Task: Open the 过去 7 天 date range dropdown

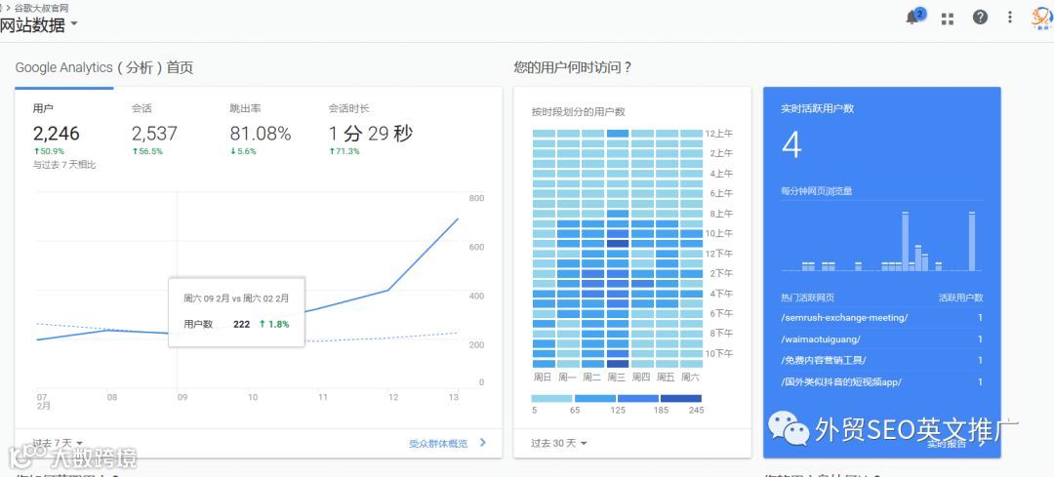Action: [x=58, y=444]
